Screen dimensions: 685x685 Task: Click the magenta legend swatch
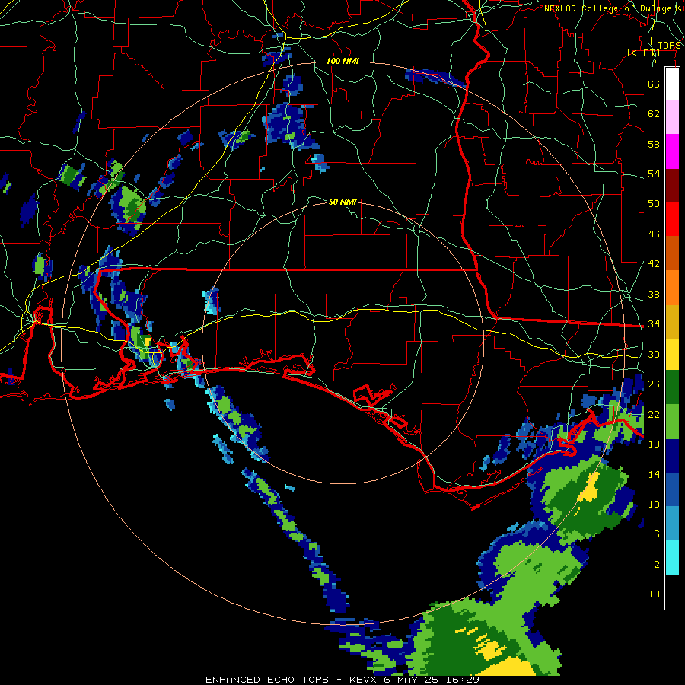(x=672, y=151)
